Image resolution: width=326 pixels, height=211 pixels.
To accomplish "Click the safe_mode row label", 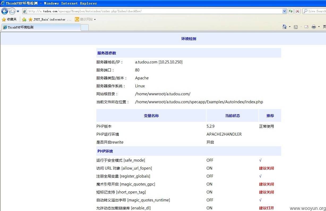I will (x=121, y=160).
